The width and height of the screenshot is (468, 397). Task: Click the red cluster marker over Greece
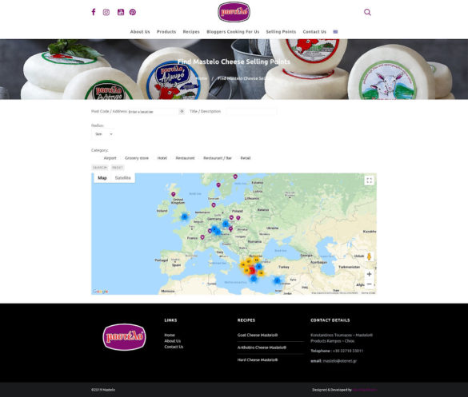tap(252, 270)
